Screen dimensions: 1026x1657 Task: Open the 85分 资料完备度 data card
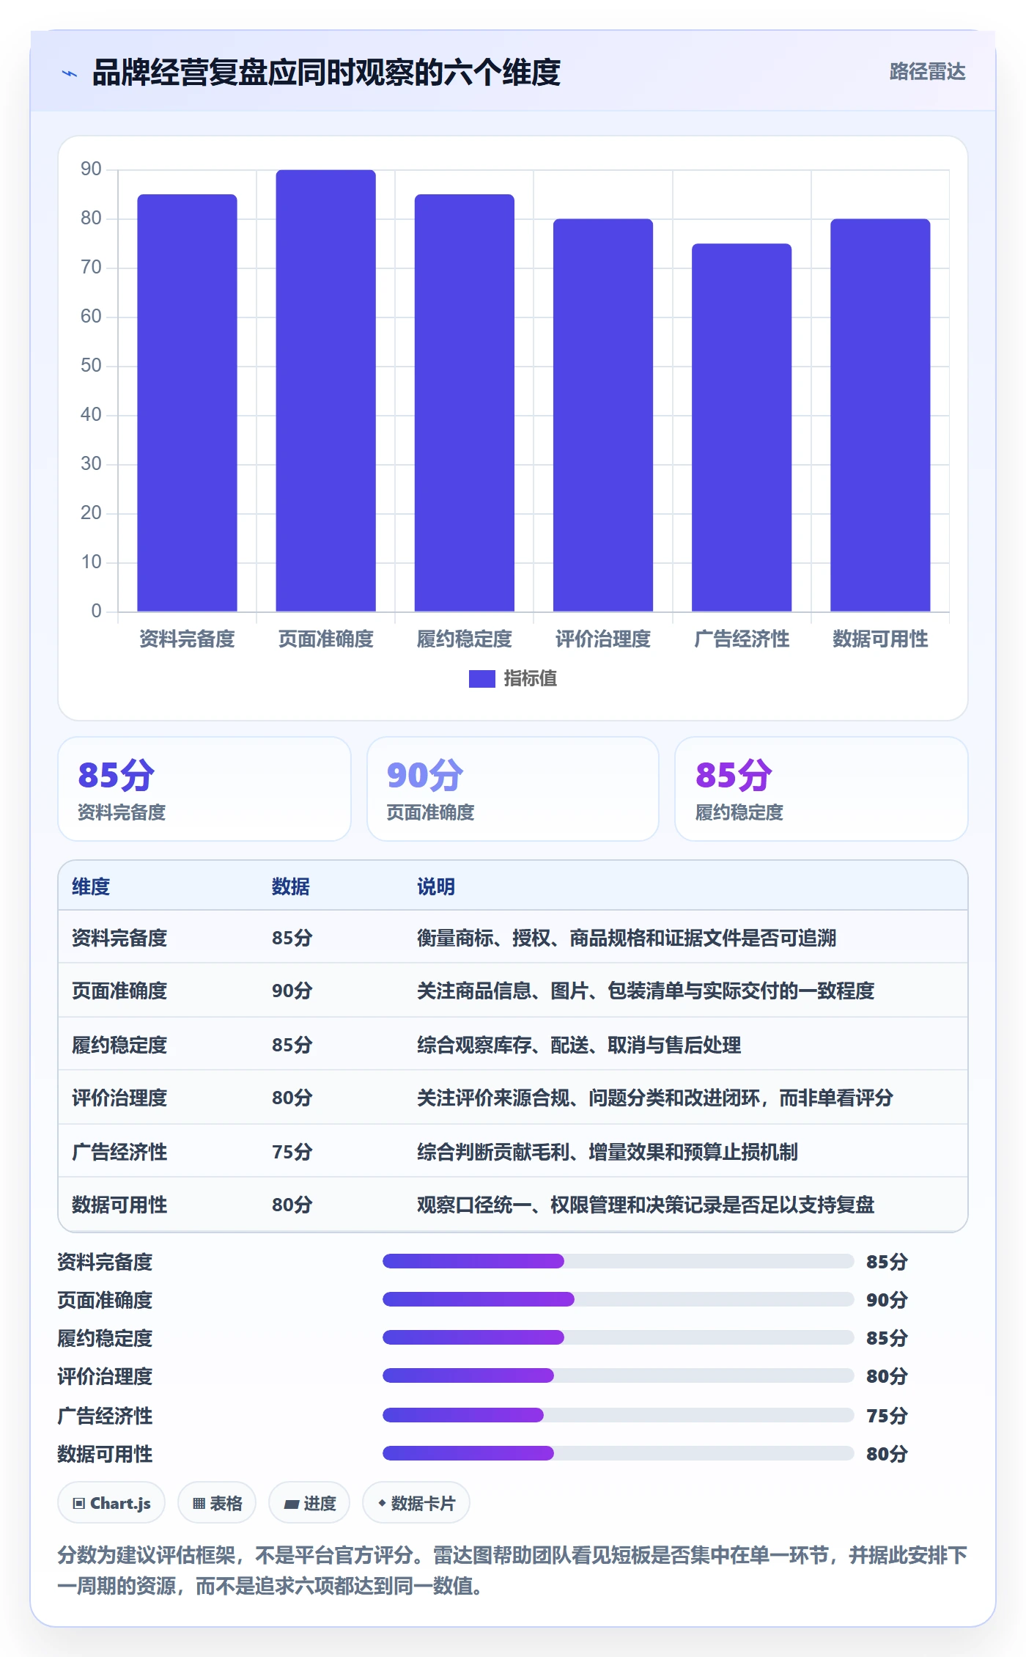point(204,789)
